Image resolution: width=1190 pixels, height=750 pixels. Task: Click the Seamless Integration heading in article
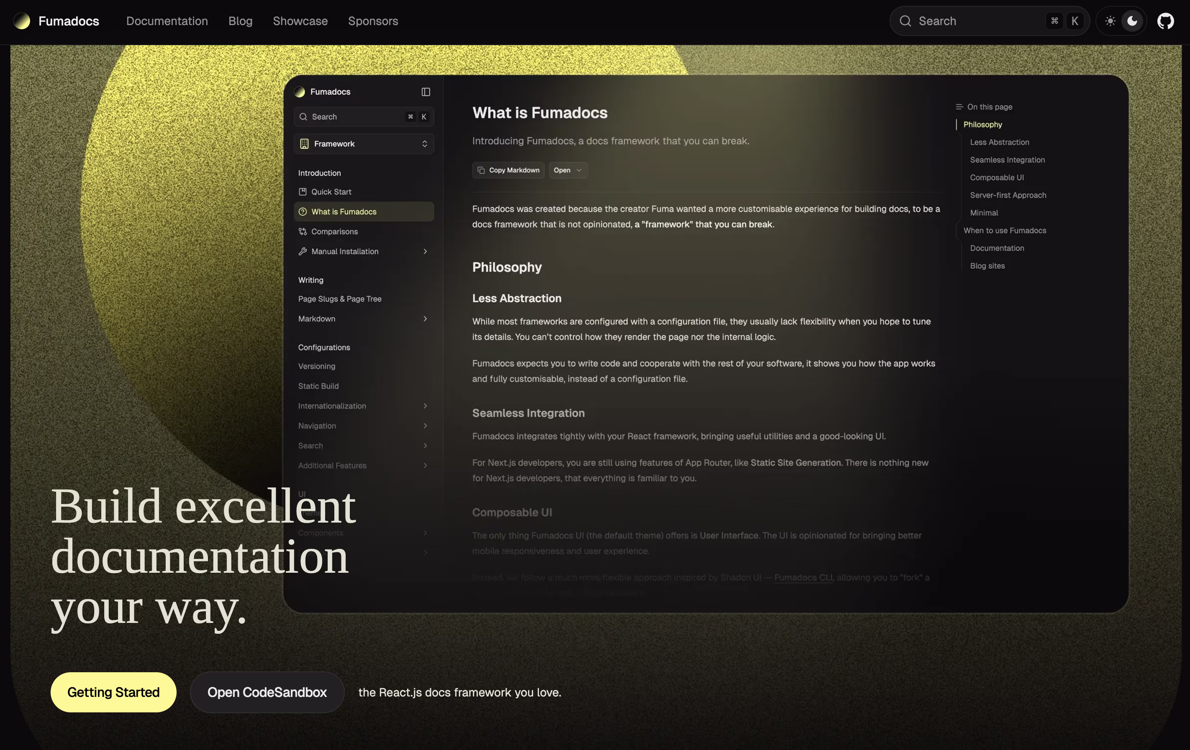528,413
